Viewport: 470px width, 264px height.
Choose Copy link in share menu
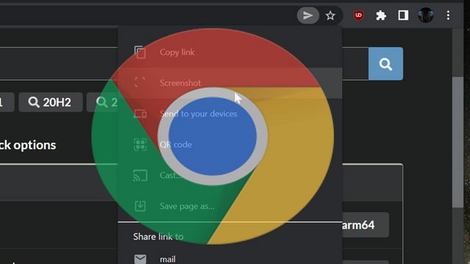(x=230, y=52)
